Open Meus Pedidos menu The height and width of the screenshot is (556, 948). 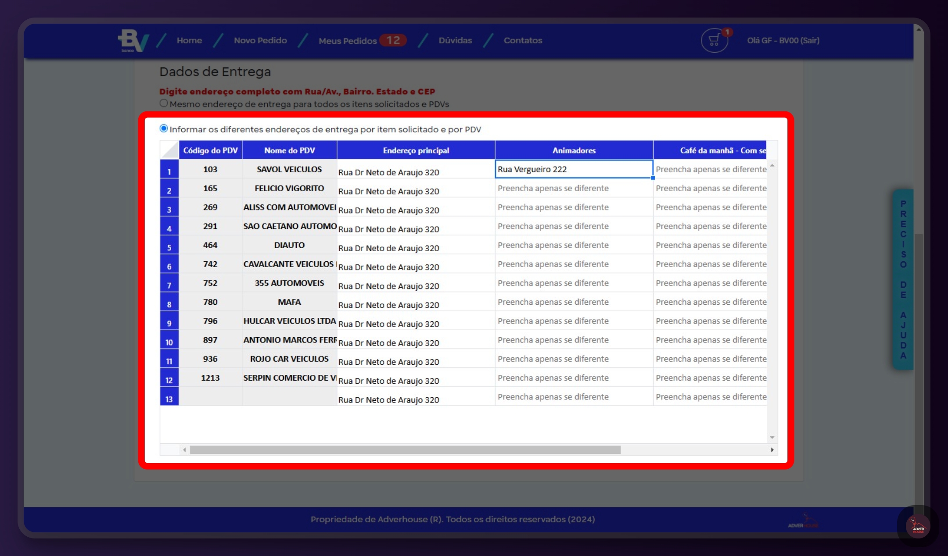pyautogui.click(x=348, y=41)
